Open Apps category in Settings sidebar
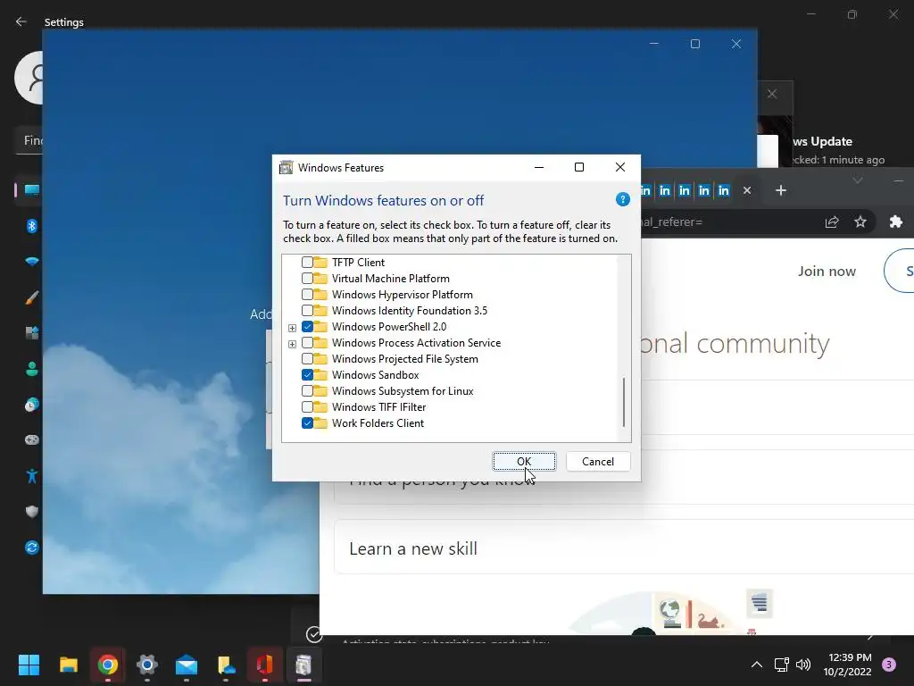This screenshot has width=914, height=686. [31, 333]
